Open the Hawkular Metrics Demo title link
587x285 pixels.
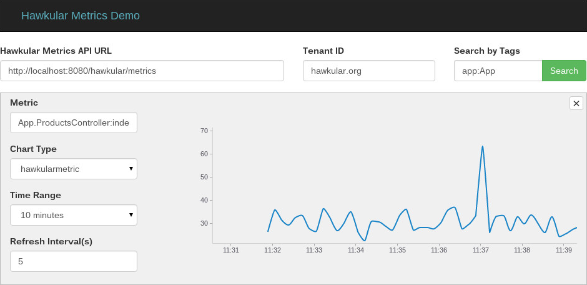pyautogui.click(x=81, y=16)
